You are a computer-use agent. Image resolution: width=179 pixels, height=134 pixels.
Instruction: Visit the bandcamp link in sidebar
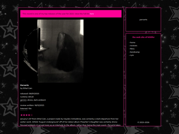pos(135,52)
